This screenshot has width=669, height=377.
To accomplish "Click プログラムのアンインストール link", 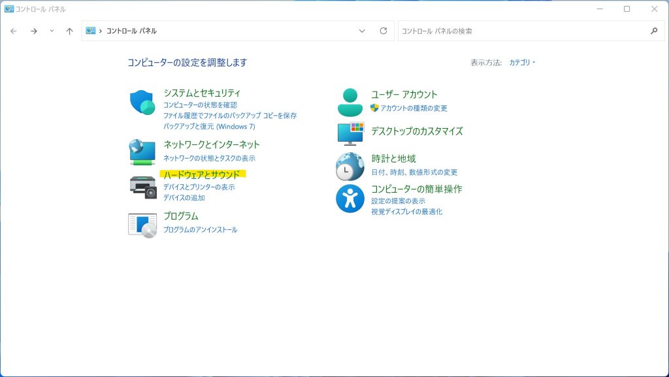I will 200,230.
